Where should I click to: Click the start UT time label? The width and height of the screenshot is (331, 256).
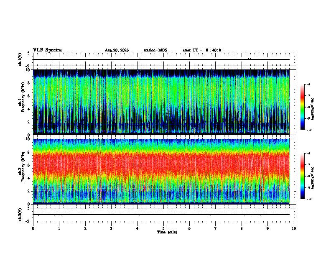[x=202, y=50]
